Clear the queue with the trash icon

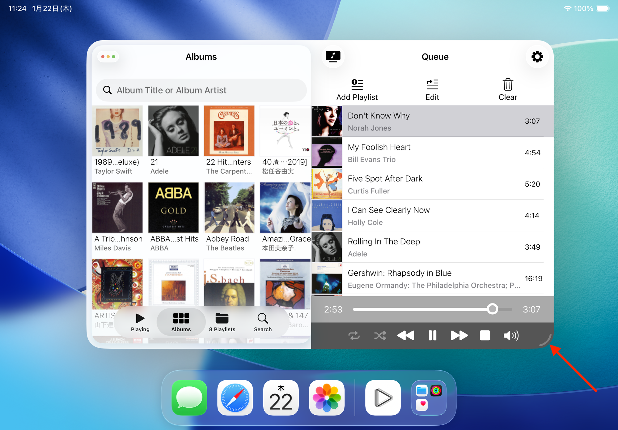tap(508, 90)
